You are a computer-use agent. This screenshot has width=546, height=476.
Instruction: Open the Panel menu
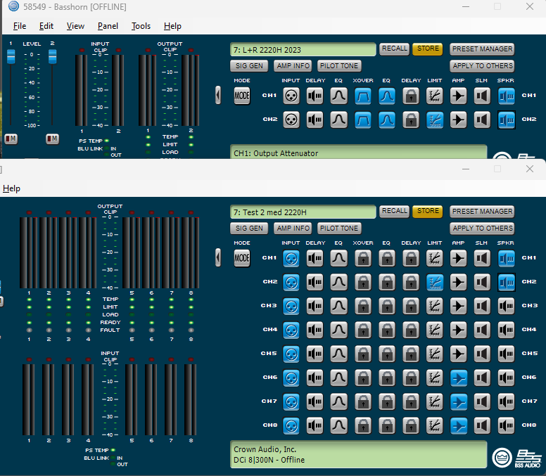pos(108,26)
